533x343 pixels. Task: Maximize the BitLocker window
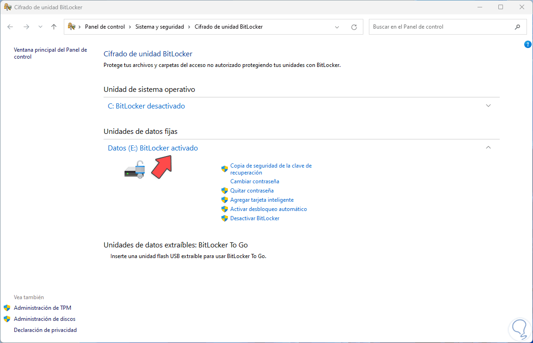501,7
